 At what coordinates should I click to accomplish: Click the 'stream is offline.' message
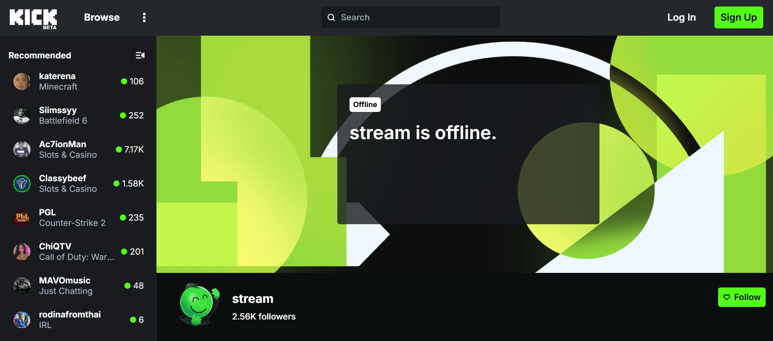tap(423, 133)
